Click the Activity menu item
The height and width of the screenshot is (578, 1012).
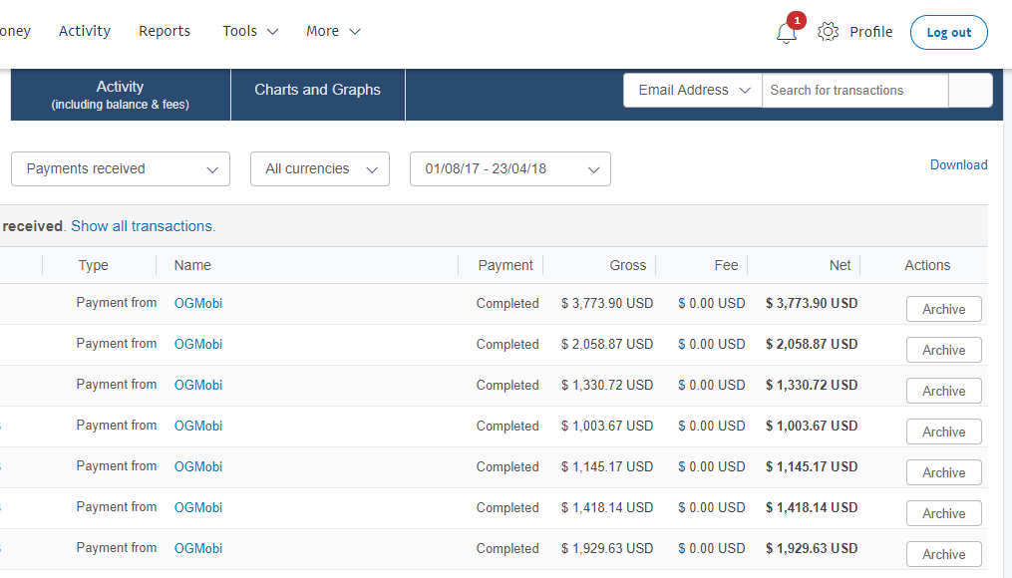tap(84, 31)
